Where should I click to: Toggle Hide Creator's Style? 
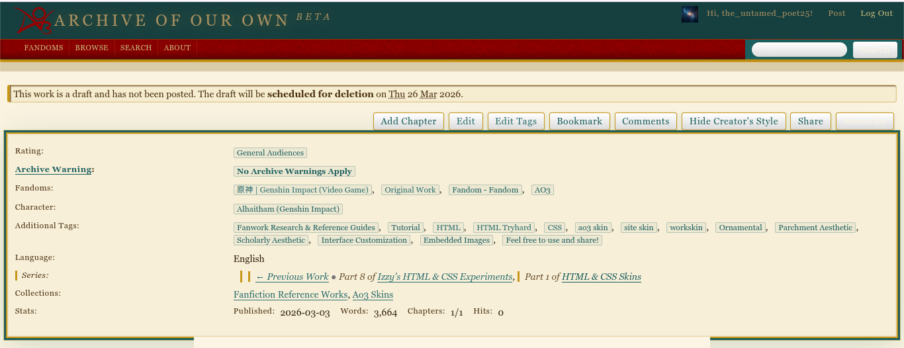point(733,122)
